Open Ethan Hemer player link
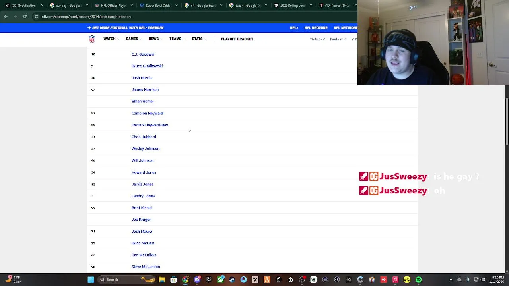The height and width of the screenshot is (286, 509). [143, 101]
